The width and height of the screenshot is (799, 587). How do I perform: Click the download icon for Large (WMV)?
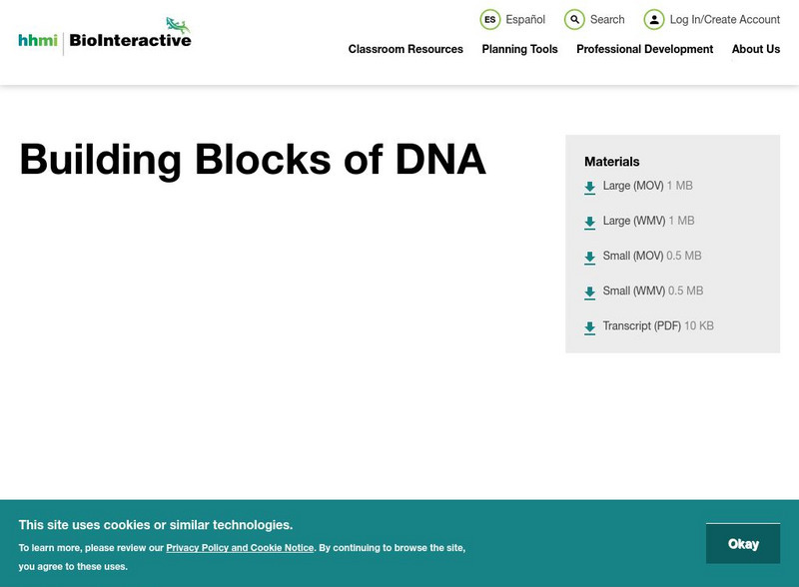pyautogui.click(x=589, y=221)
